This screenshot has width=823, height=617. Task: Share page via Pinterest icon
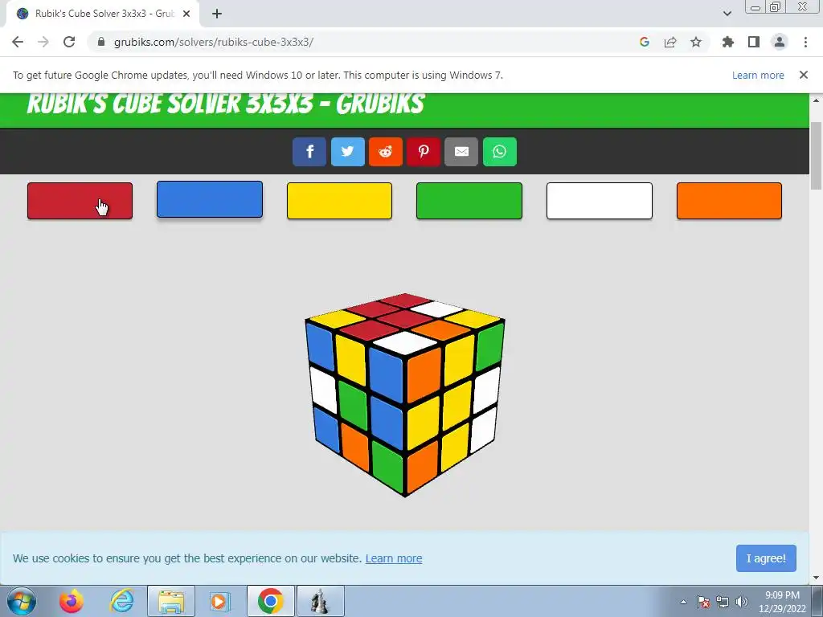coord(424,152)
